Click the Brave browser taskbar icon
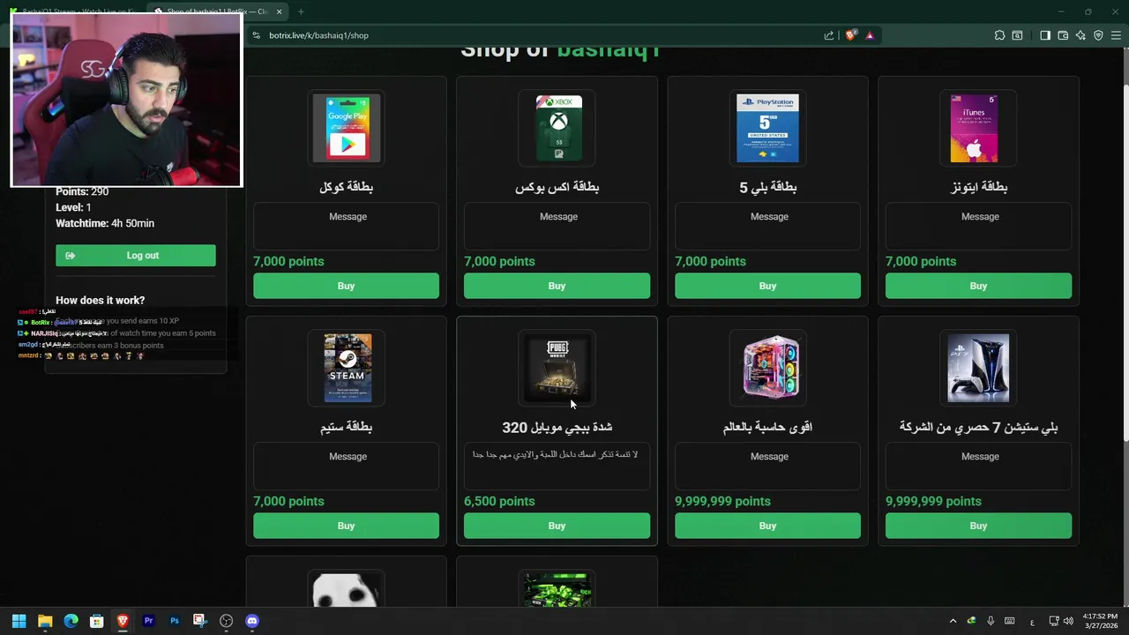Image resolution: width=1129 pixels, height=635 pixels. tap(123, 621)
